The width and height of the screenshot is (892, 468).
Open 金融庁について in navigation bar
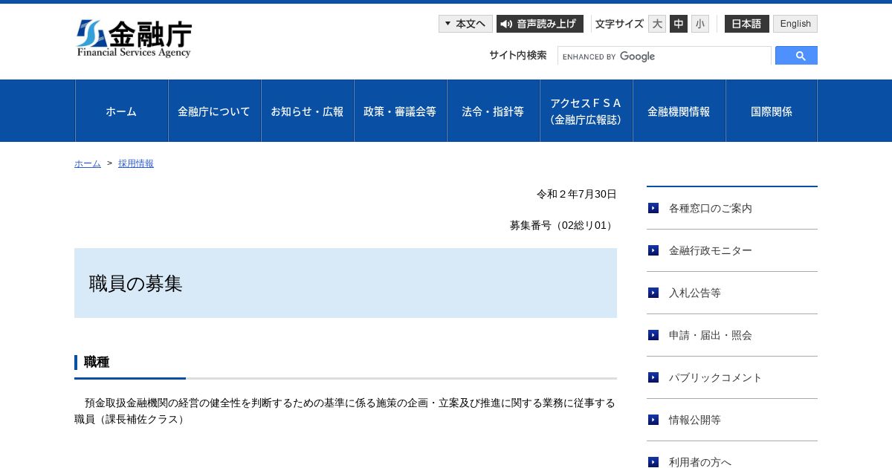pyautogui.click(x=215, y=111)
